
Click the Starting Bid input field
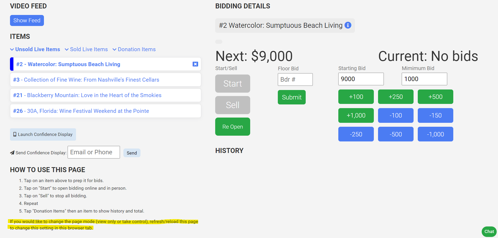click(361, 79)
